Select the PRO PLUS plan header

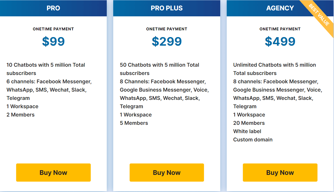pos(167,8)
